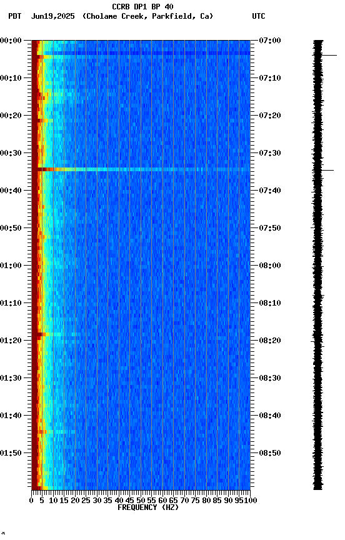Image resolution: width=345 pixels, height=540 pixels.
Task: Click the PDT time label 00:40
Action: pos(11,191)
